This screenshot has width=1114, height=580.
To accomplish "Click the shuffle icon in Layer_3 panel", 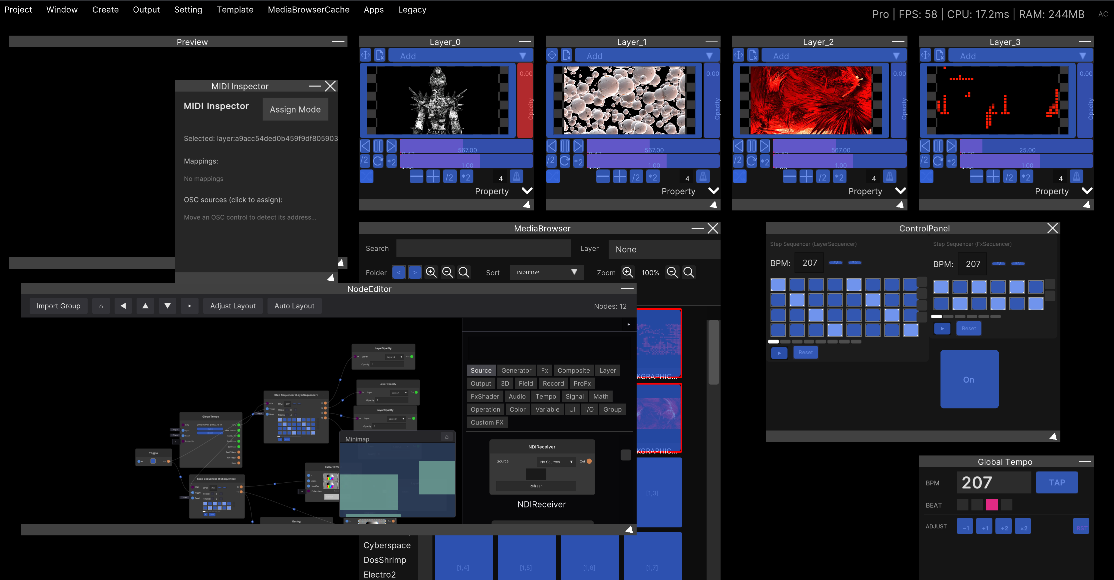I will coord(926,177).
